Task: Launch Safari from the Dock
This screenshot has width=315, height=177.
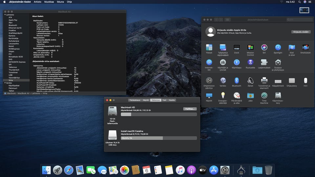Action: click(x=69, y=170)
